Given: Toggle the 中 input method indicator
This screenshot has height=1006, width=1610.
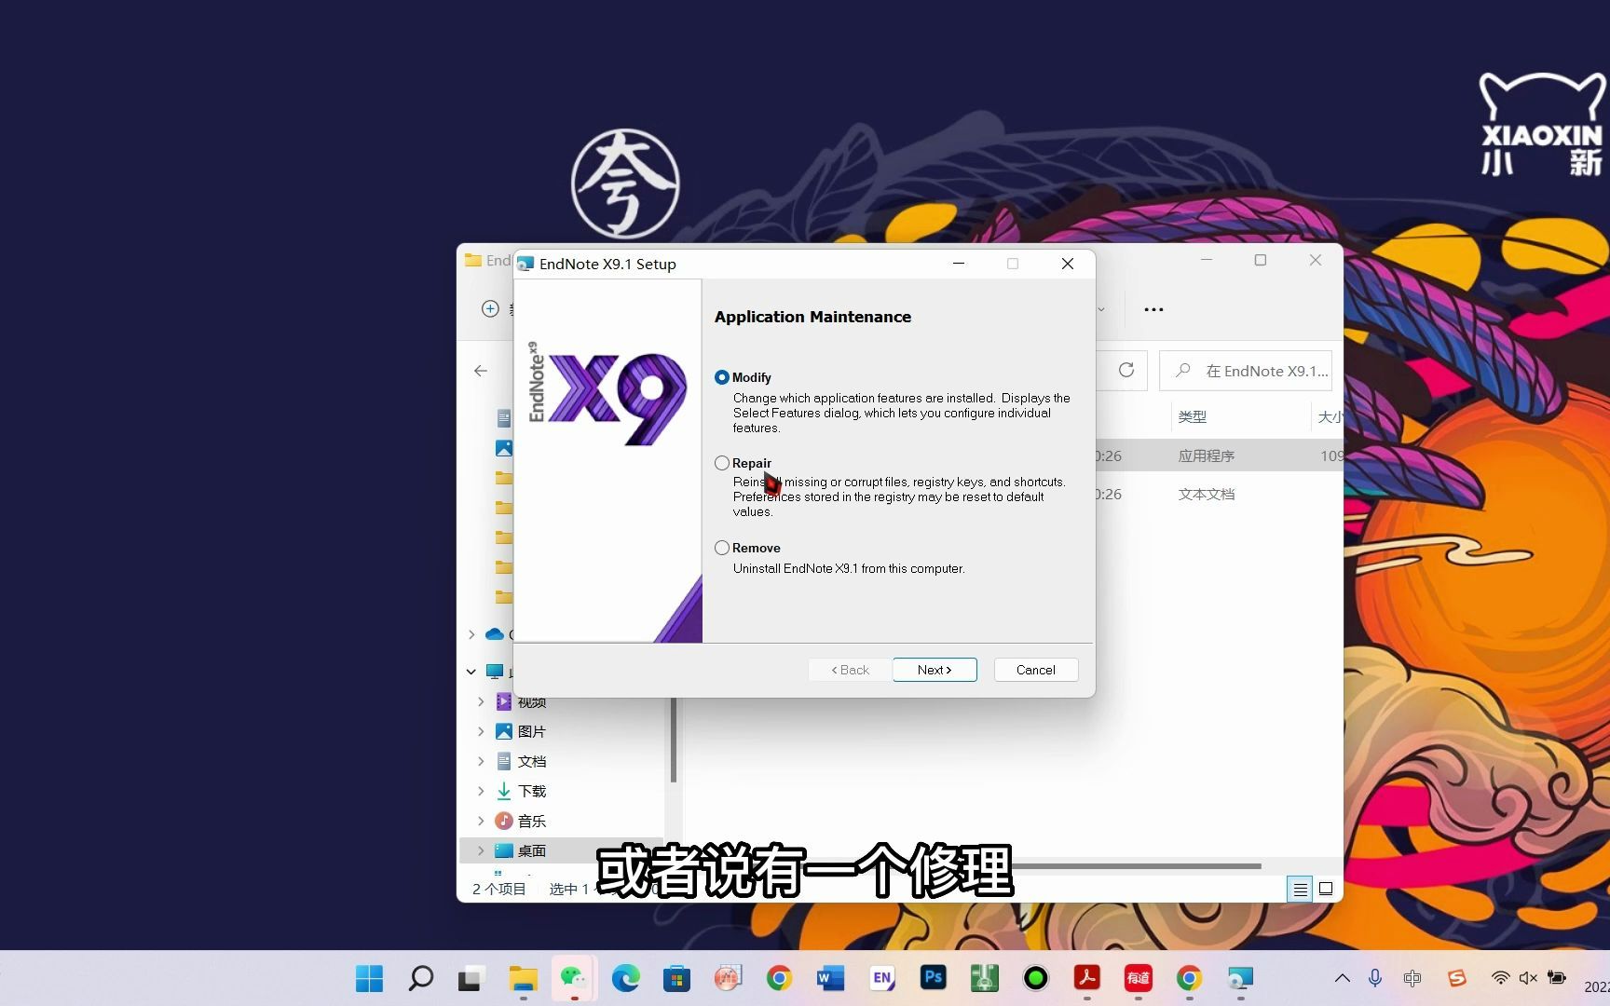Looking at the screenshot, I should (x=1412, y=978).
